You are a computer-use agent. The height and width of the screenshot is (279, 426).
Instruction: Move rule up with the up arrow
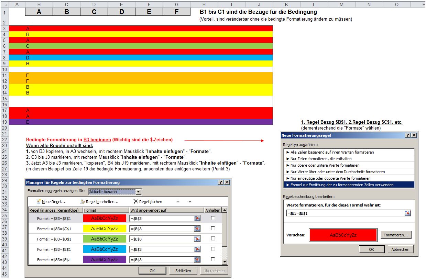(x=178, y=202)
